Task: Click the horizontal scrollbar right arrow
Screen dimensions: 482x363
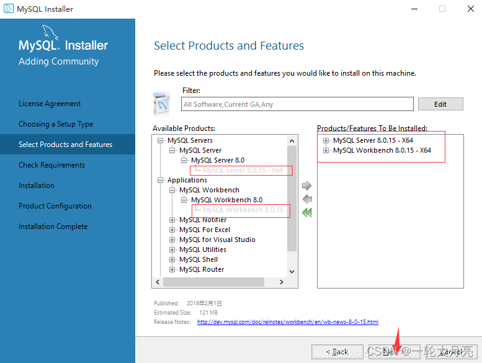Action: coord(281,282)
